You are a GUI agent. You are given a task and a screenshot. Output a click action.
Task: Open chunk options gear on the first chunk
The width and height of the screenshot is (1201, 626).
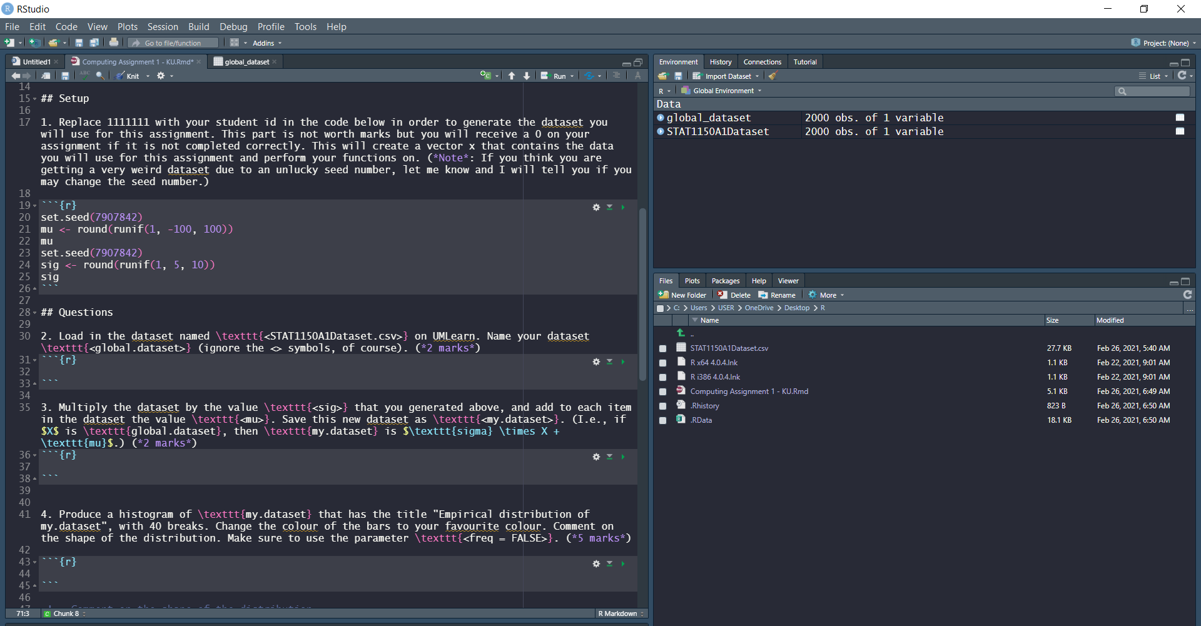(595, 207)
